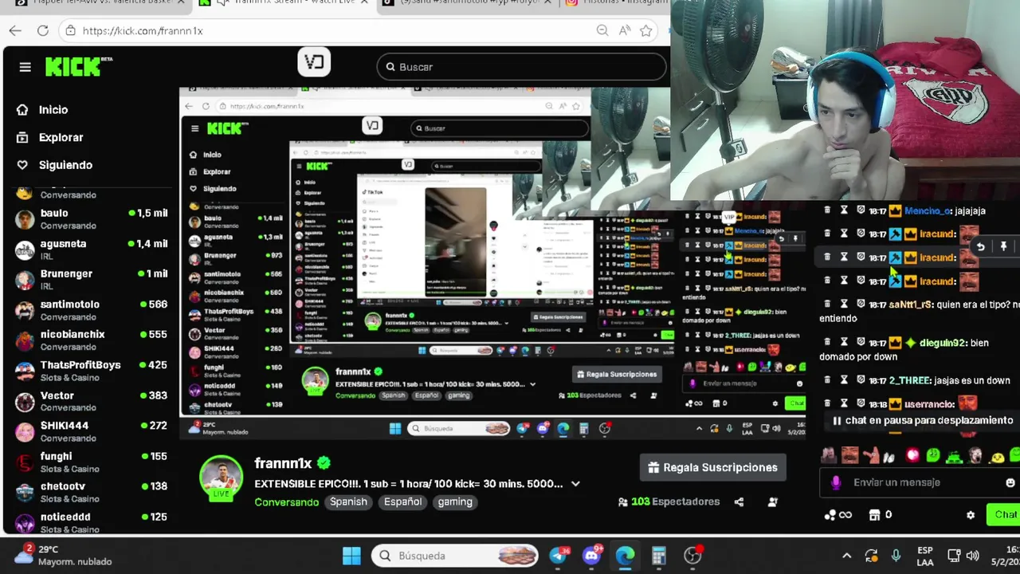Open the hamburger menu next to KICK logo
This screenshot has height=574, width=1020.
pyautogui.click(x=25, y=67)
